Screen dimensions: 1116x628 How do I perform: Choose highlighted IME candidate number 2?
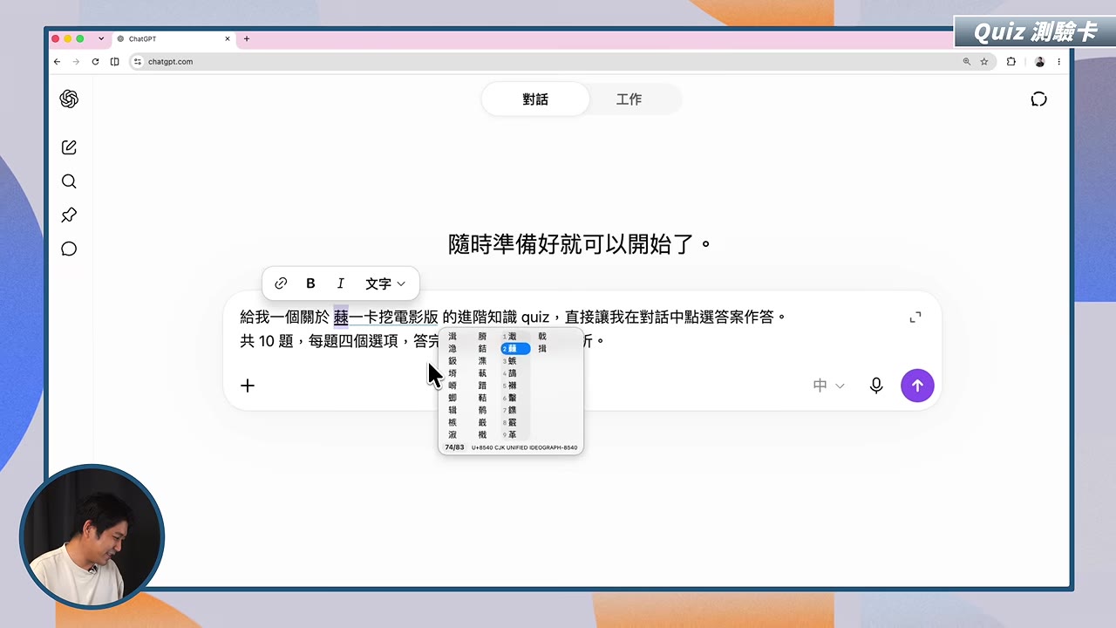click(514, 348)
